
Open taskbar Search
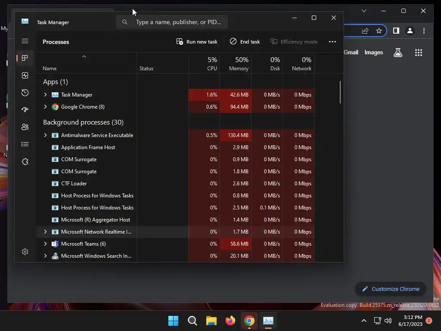[193, 321]
